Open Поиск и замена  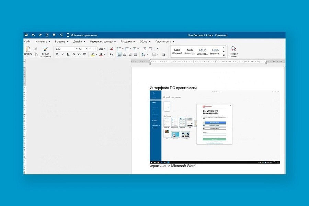click(234, 51)
